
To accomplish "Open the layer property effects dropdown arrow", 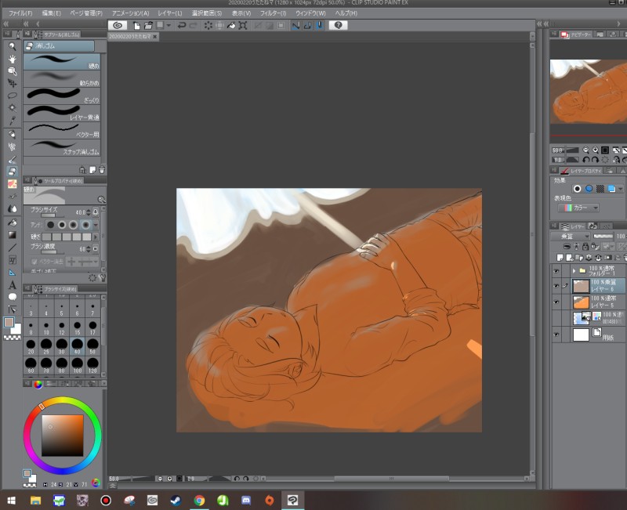I will coord(621,189).
